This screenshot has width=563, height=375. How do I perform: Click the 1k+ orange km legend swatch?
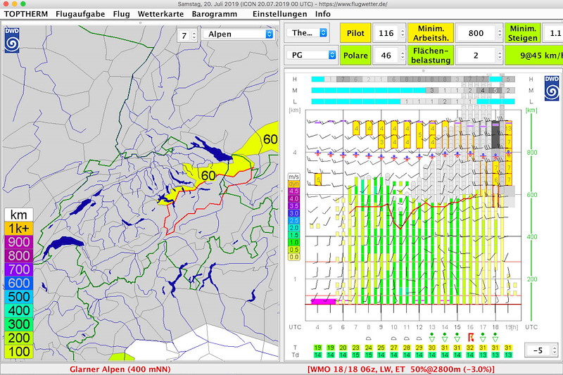pyautogui.click(x=19, y=228)
